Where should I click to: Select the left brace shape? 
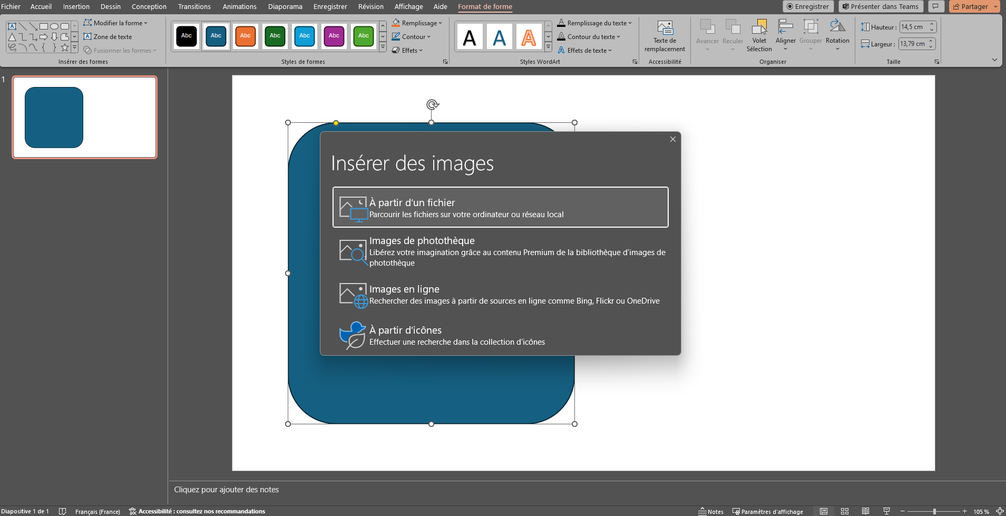pyautogui.click(x=44, y=47)
